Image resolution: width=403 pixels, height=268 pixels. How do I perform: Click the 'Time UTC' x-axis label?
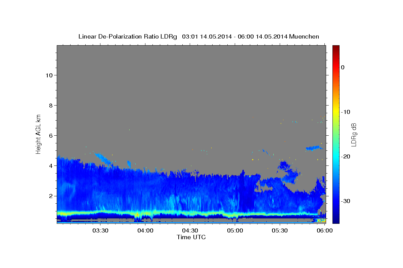click(x=191, y=237)
